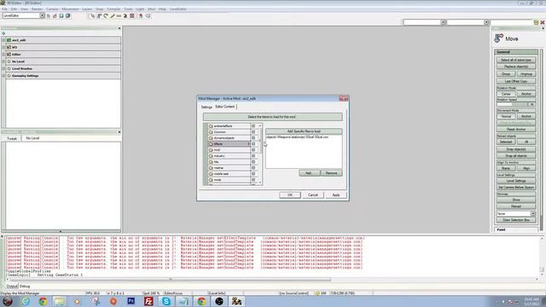Viewport: 546px width, 307px height.
Task: Check the kits load checkbox
Action: 253,162
